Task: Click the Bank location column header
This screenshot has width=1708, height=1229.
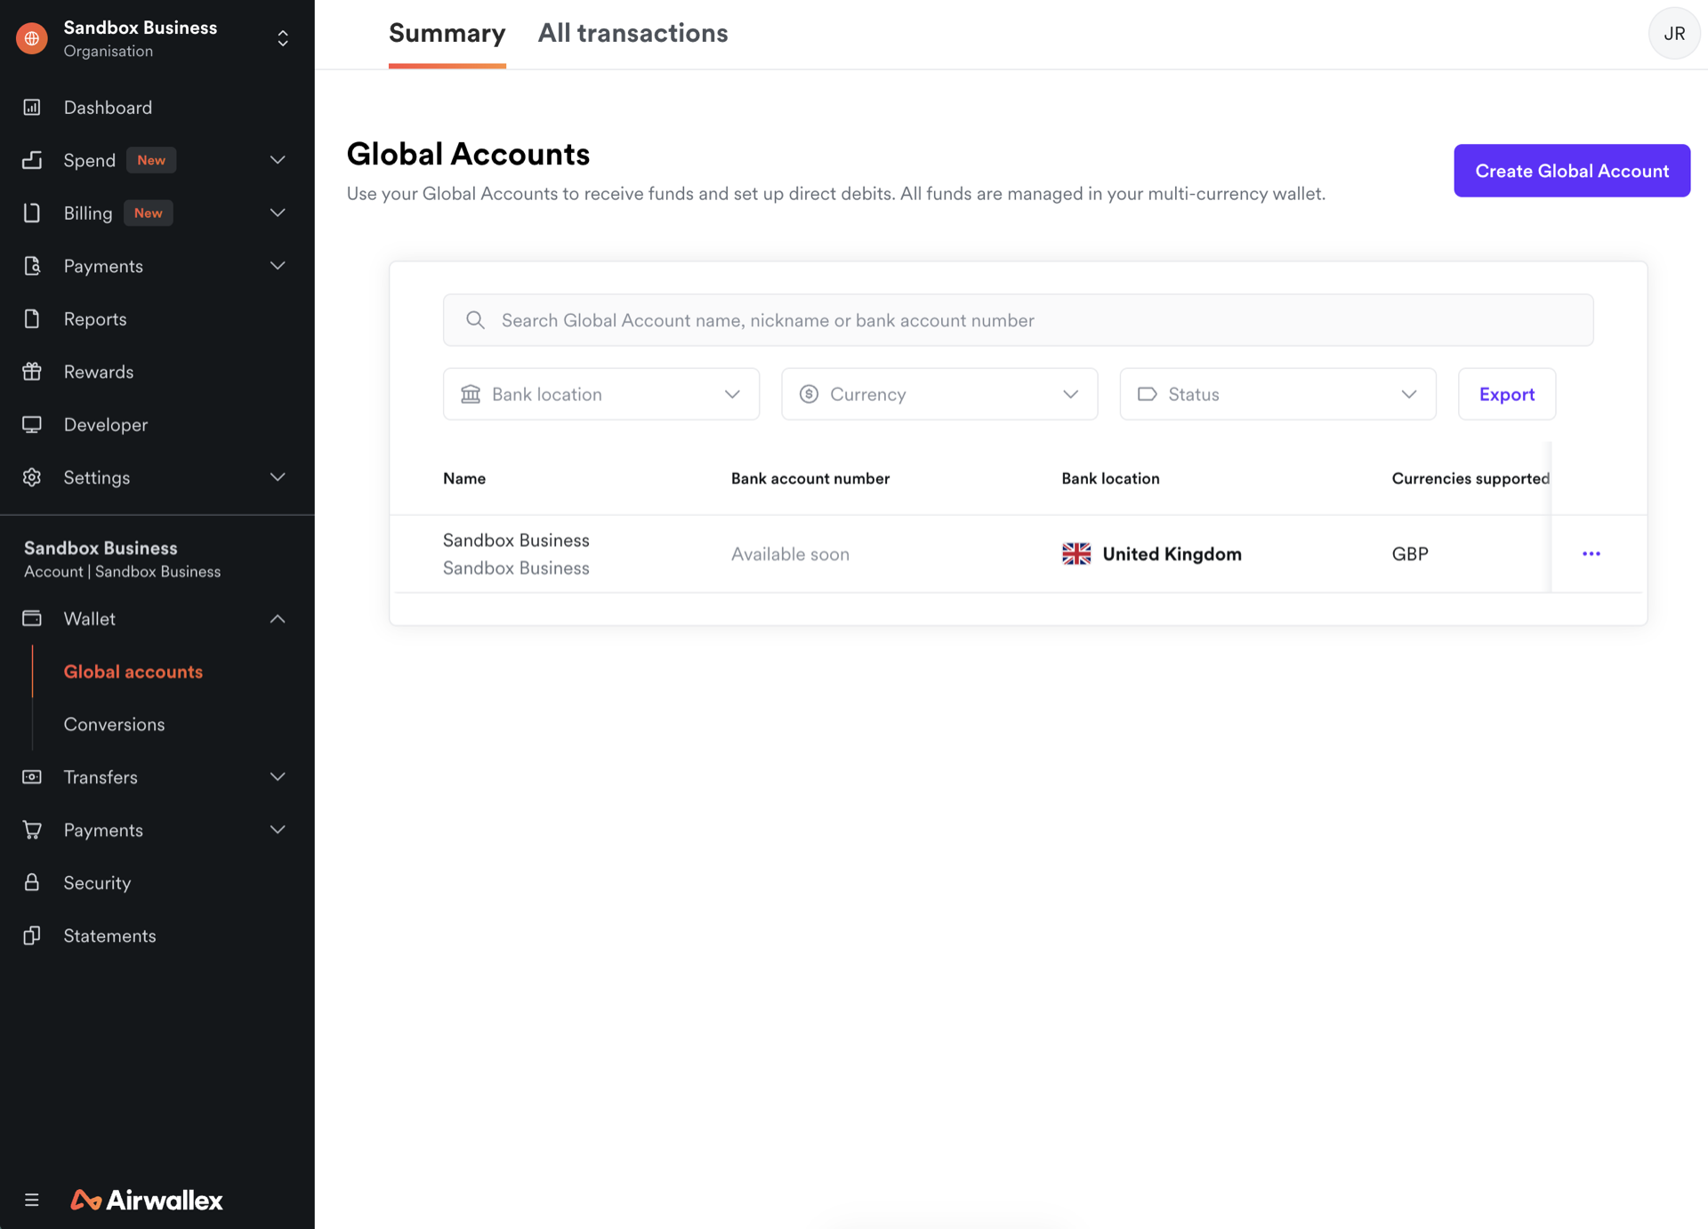Action: pos(1110,478)
